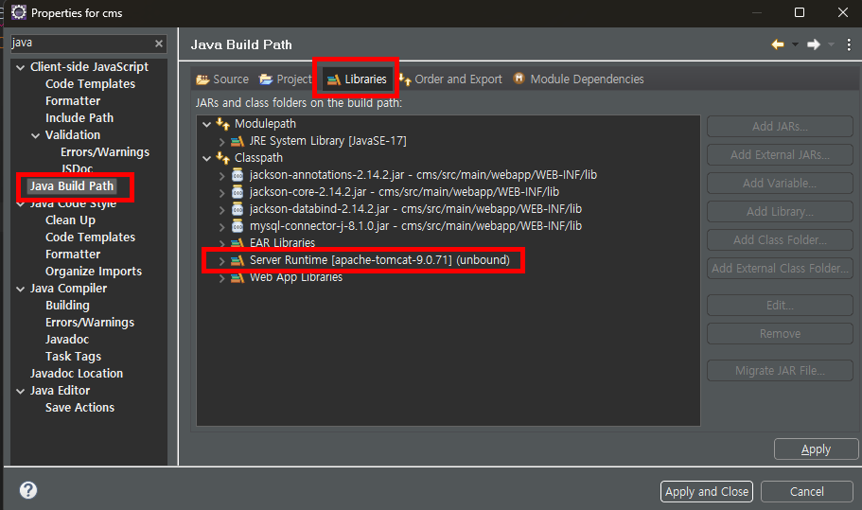Click the Properties for cms window icon
This screenshot has height=510, width=862.
point(19,12)
